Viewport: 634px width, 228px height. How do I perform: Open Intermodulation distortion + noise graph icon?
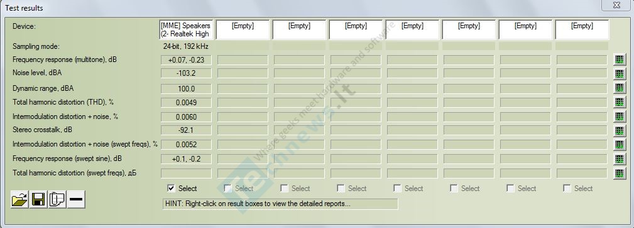coord(619,117)
